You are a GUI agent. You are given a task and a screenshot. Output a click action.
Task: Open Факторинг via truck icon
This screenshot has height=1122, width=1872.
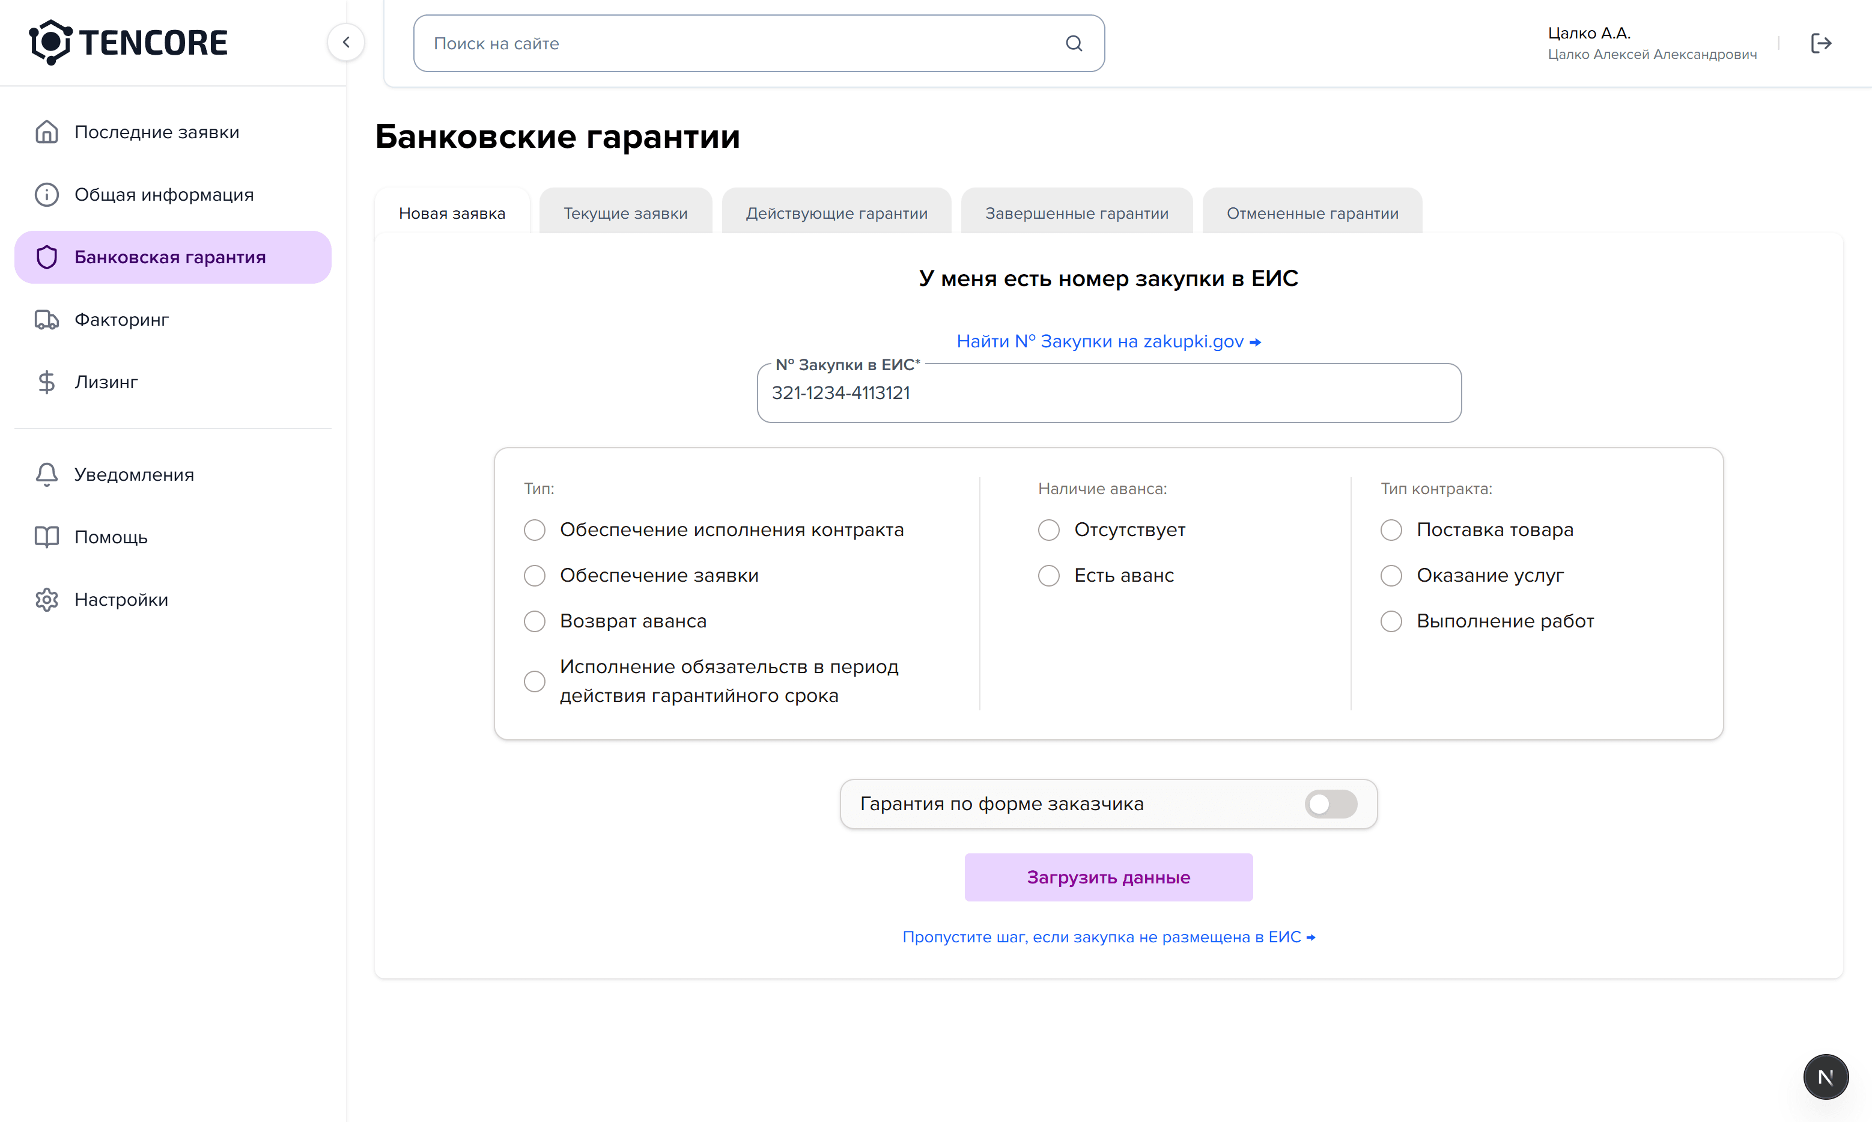(46, 319)
